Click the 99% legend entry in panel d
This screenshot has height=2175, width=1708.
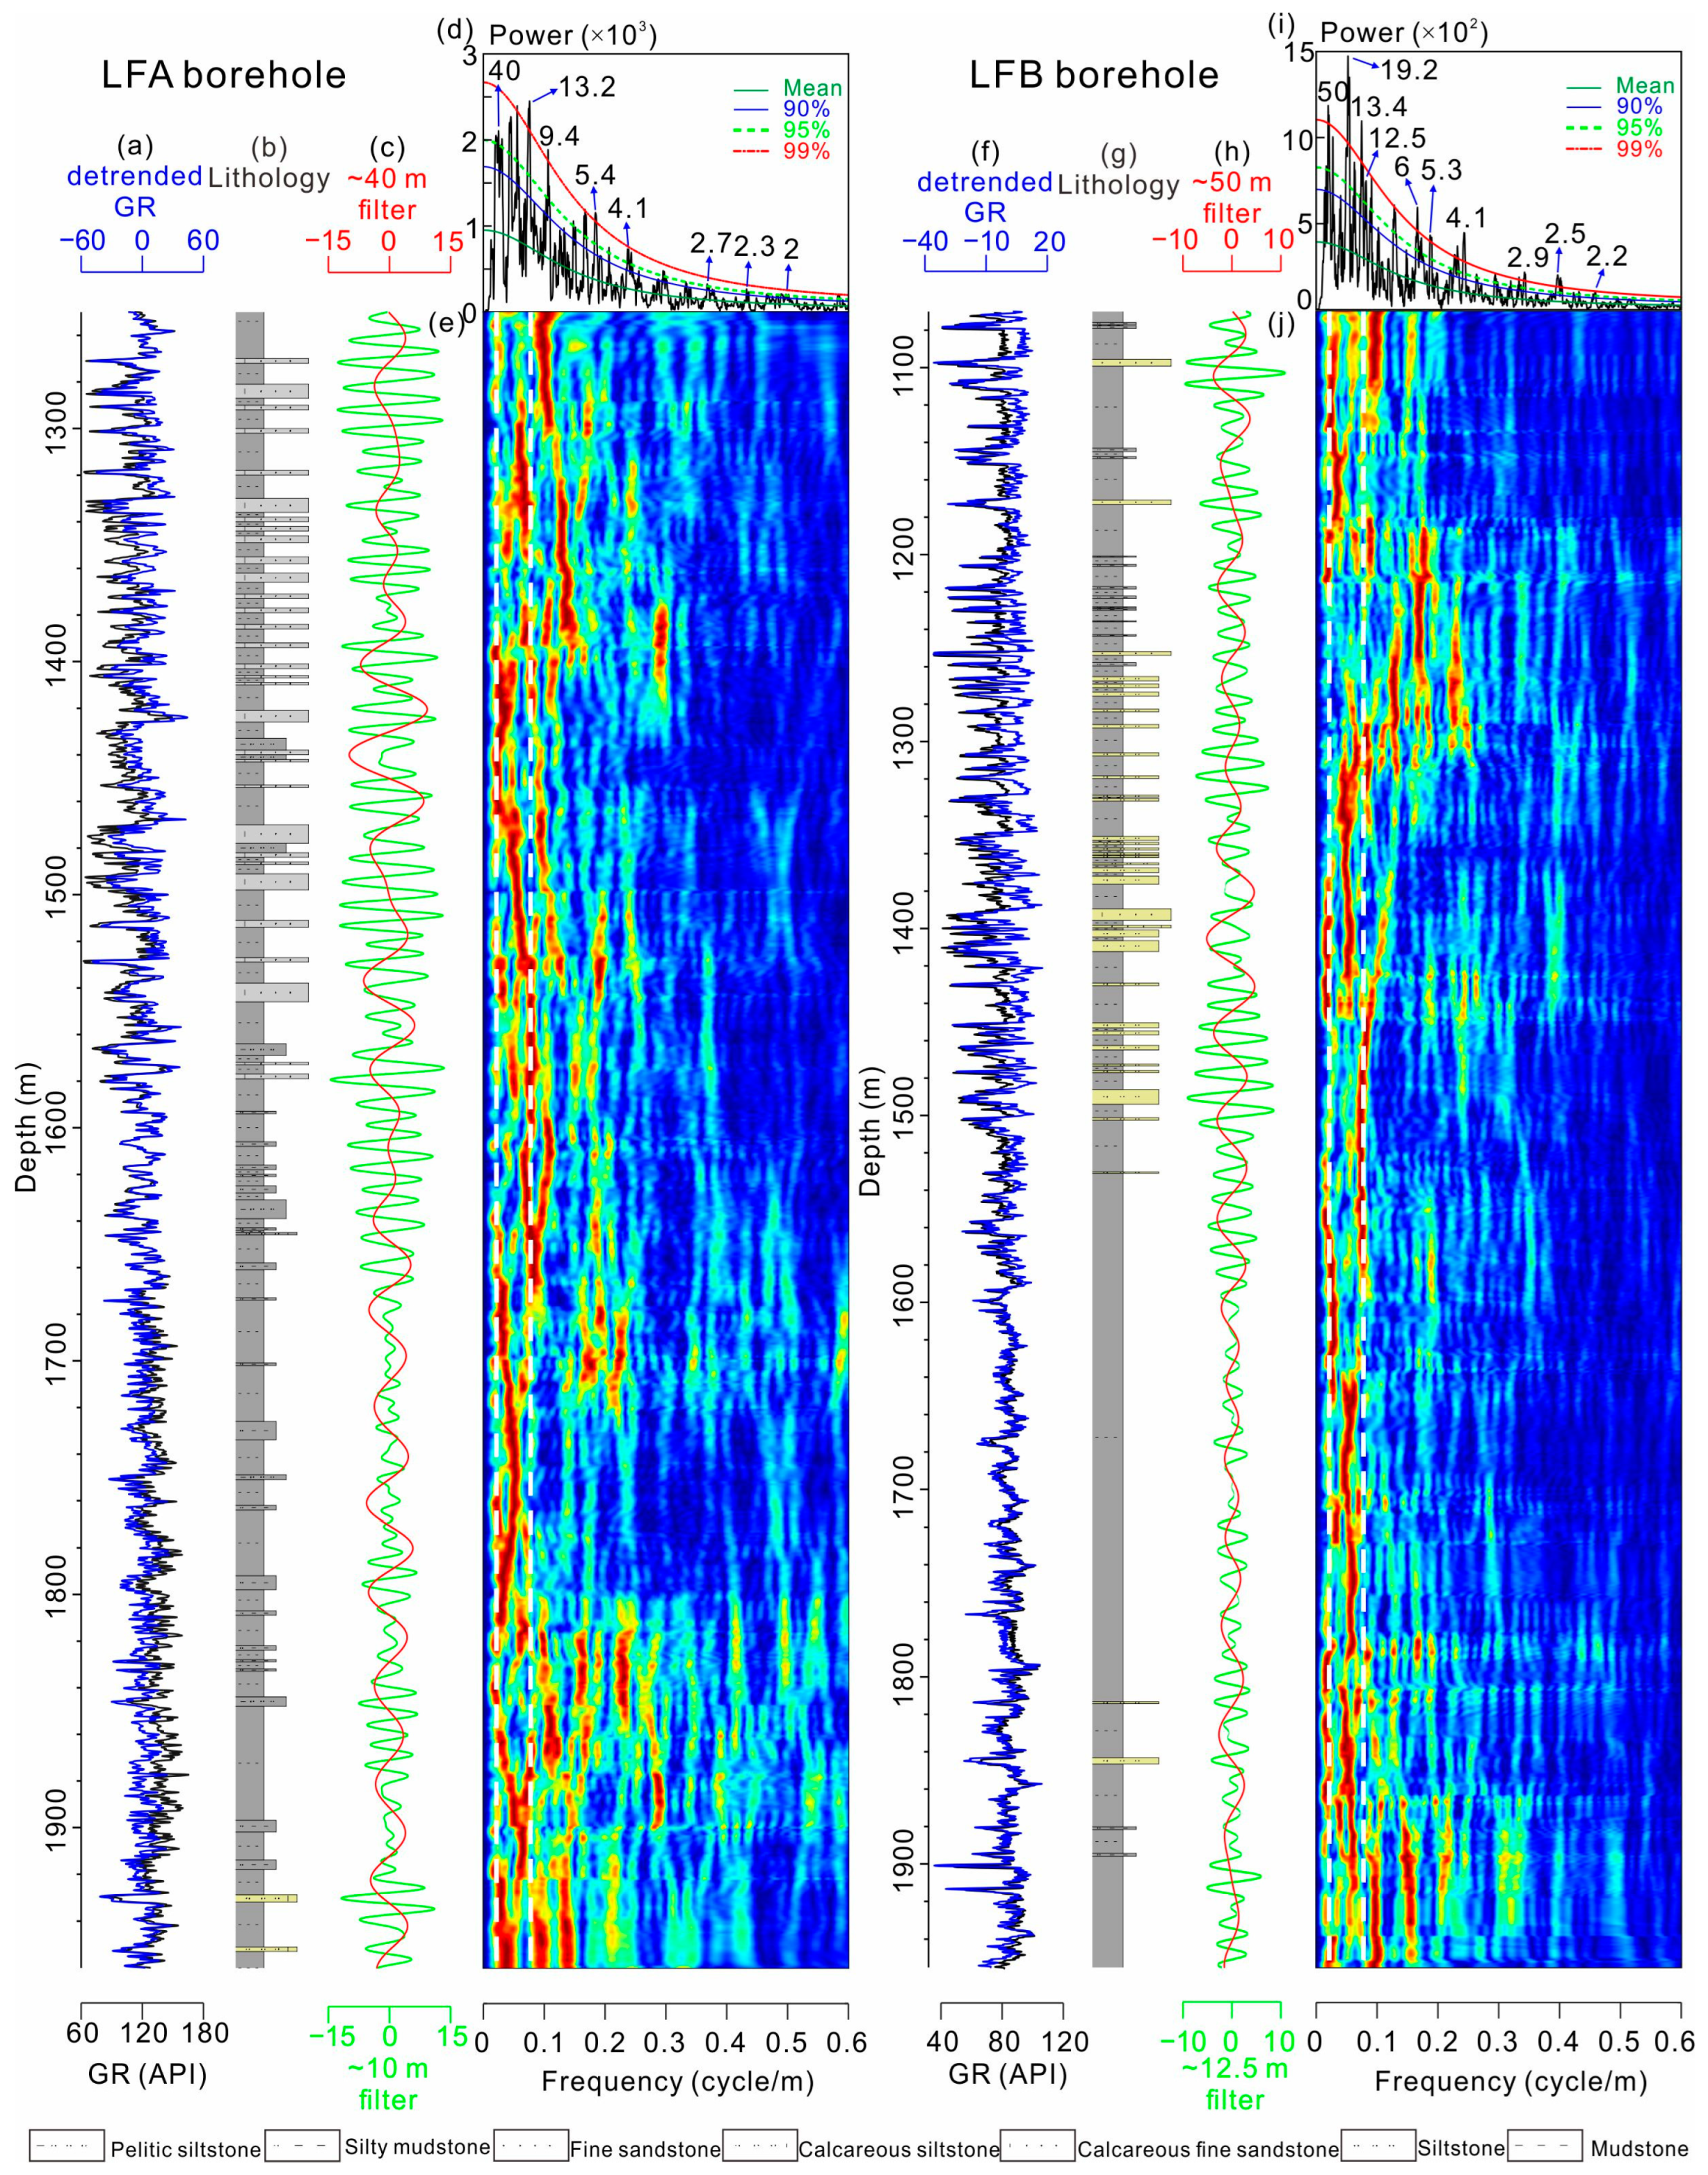807,152
